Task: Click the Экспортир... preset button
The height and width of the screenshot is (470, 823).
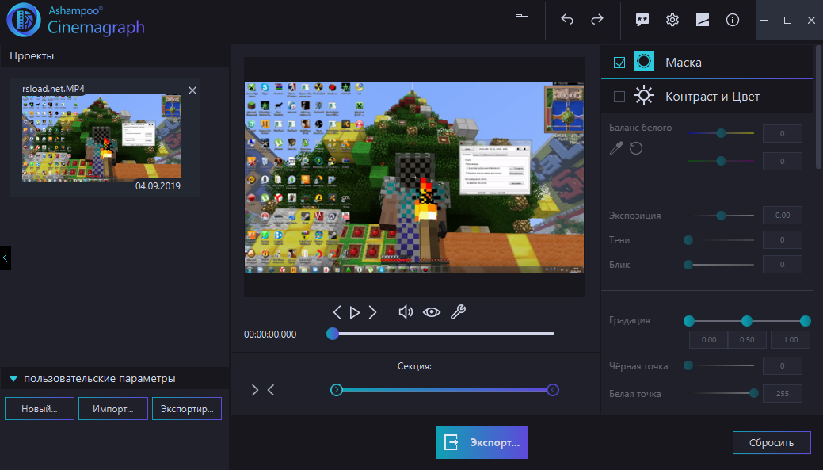Action: 187,408
